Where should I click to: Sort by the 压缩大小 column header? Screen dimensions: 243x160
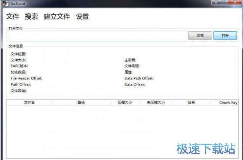pyautogui.click(x=125, y=103)
